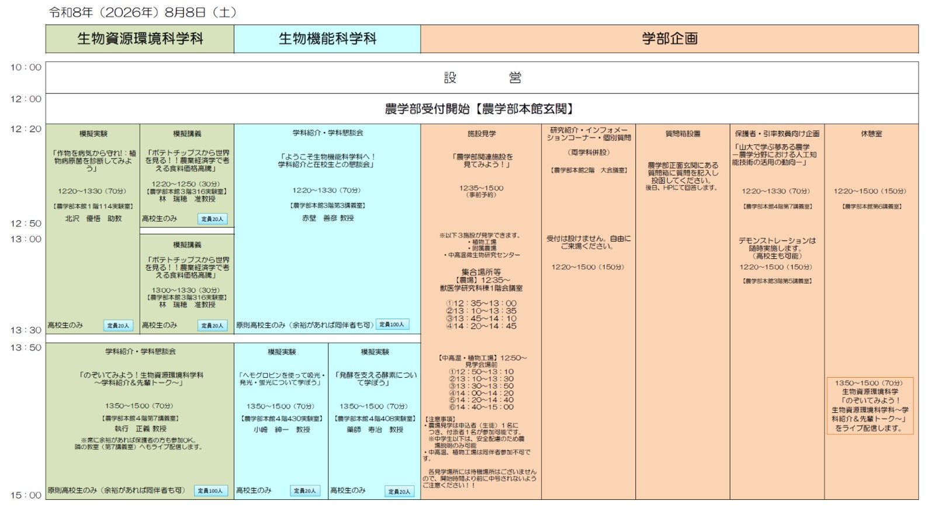Image resolution: width=935 pixels, height=511 pixels.
Task: Click 定員20人 badge in 藥師's cell
Action: click(x=399, y=492)
